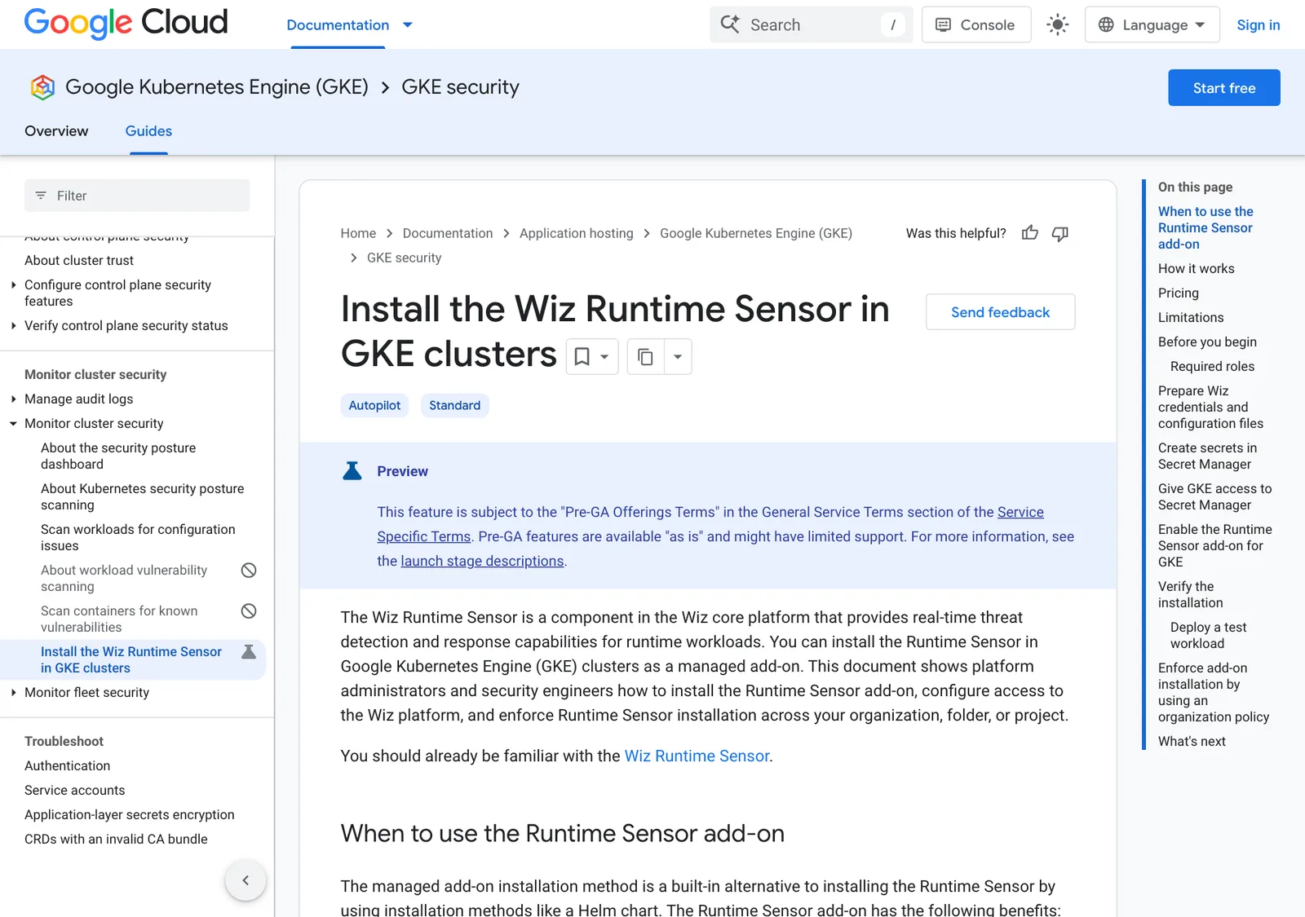The width and height of the screenshot is (1305, 917).
Task: Click the Start free button
Action: coord(1224,88)
